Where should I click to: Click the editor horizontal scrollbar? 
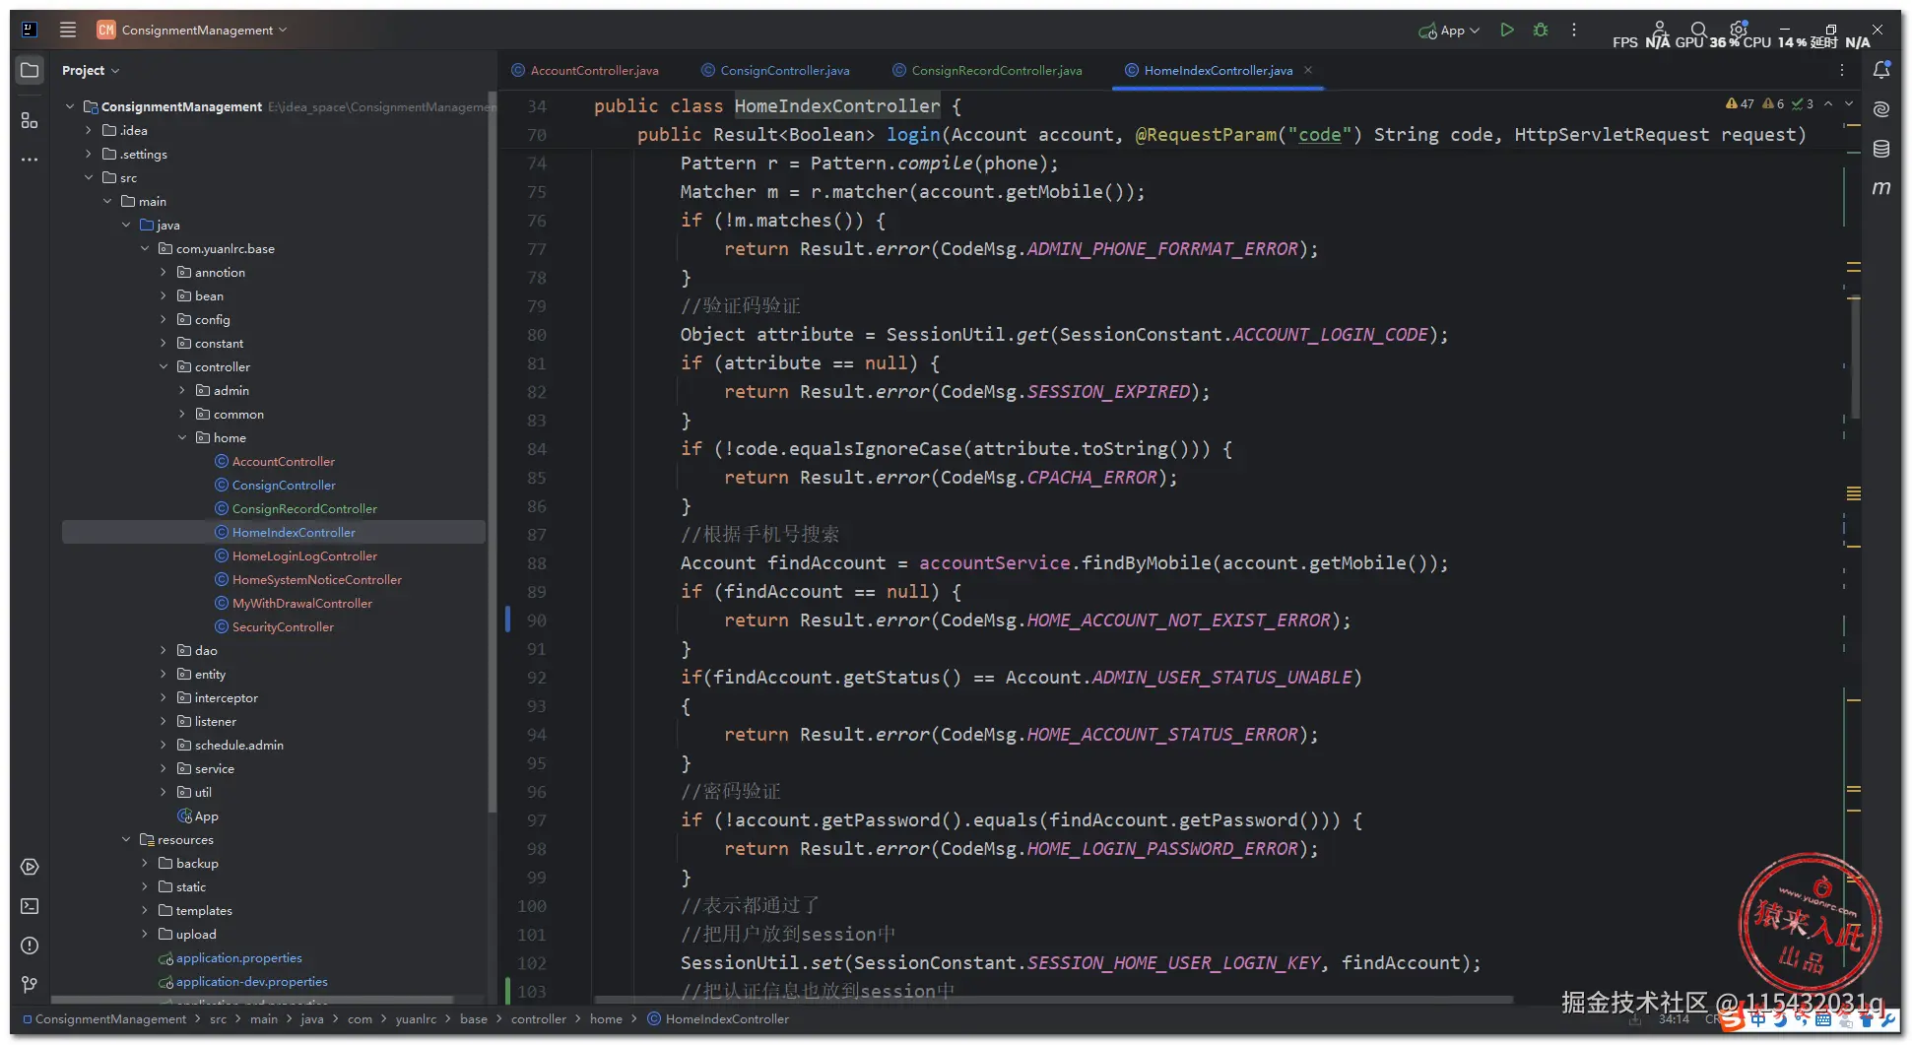(1054, 999)
